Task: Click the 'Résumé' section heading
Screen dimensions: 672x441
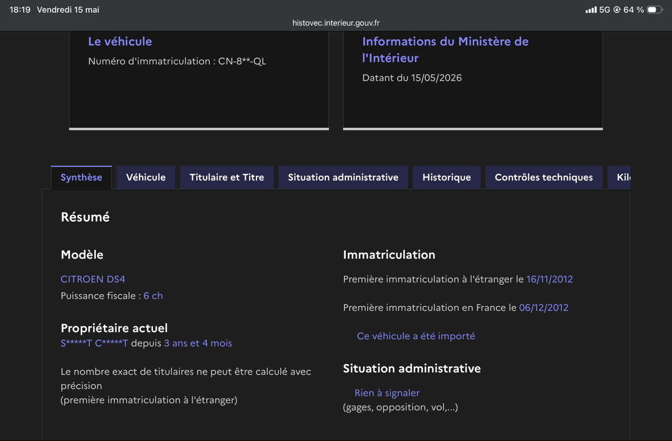Action: 85,217
